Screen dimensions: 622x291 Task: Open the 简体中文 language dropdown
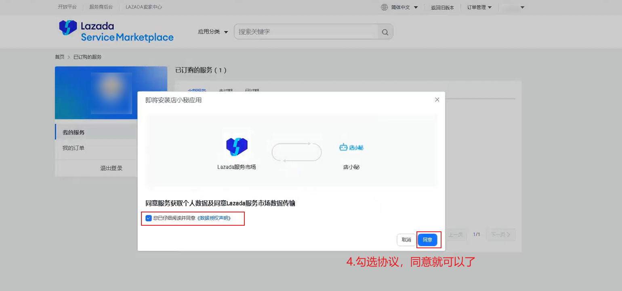pyautogui.click(x=404, y=7)
